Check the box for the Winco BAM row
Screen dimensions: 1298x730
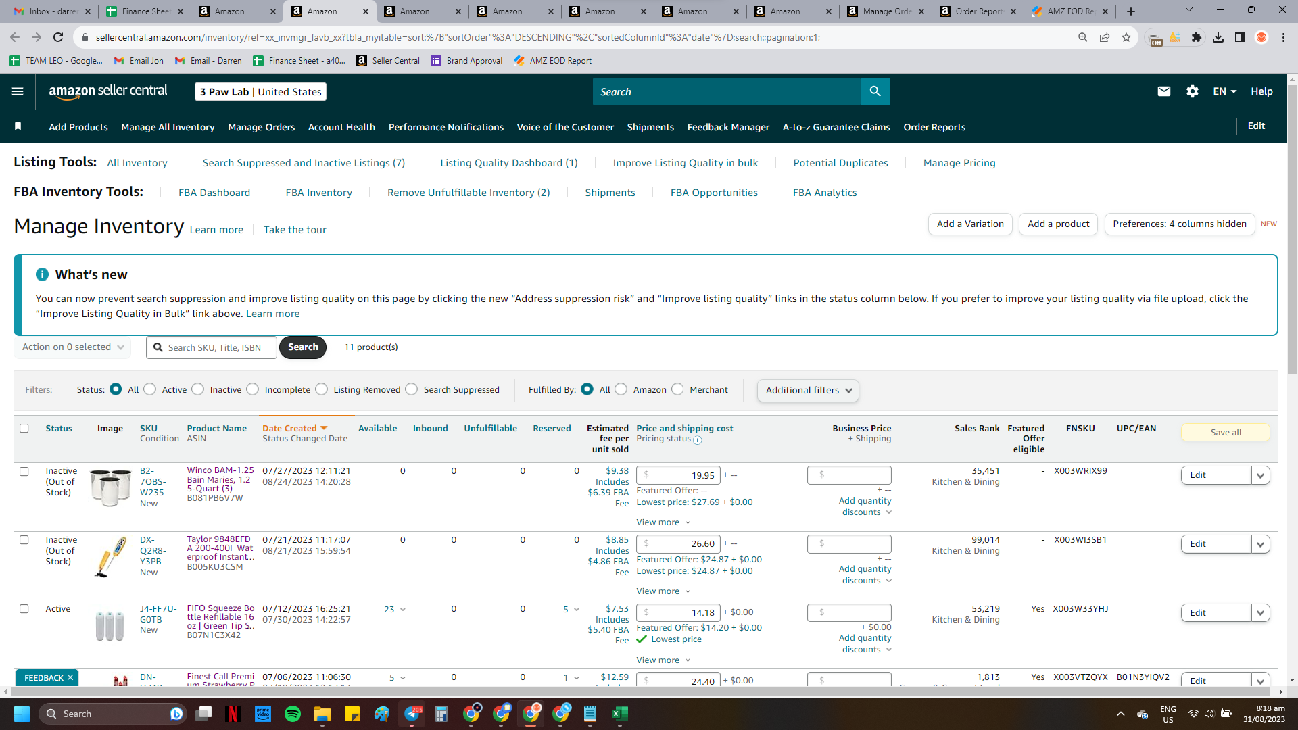pos(24,471)
